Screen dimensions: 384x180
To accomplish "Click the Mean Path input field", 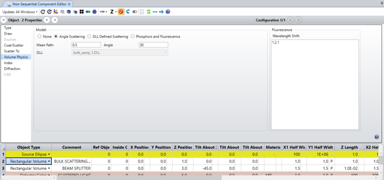I will (x=86, y=45).
